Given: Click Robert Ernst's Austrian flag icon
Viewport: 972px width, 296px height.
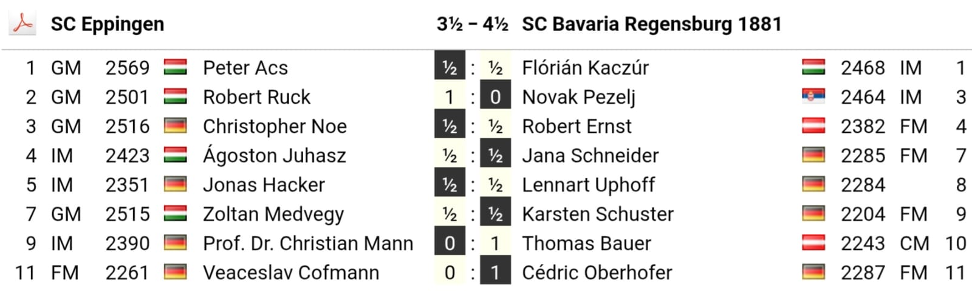Looking at the screenshot, I should [813, 126].
